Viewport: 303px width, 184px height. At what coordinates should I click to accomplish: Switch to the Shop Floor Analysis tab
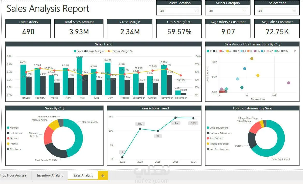[13, 175]
